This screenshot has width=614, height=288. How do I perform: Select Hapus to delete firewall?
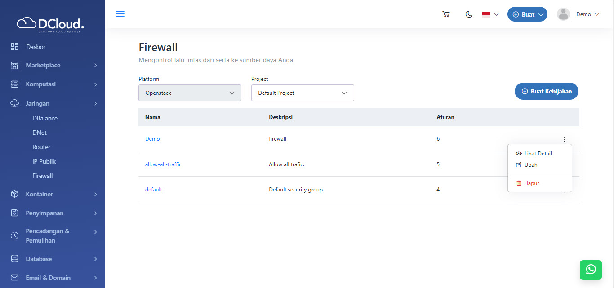[531, 183]
